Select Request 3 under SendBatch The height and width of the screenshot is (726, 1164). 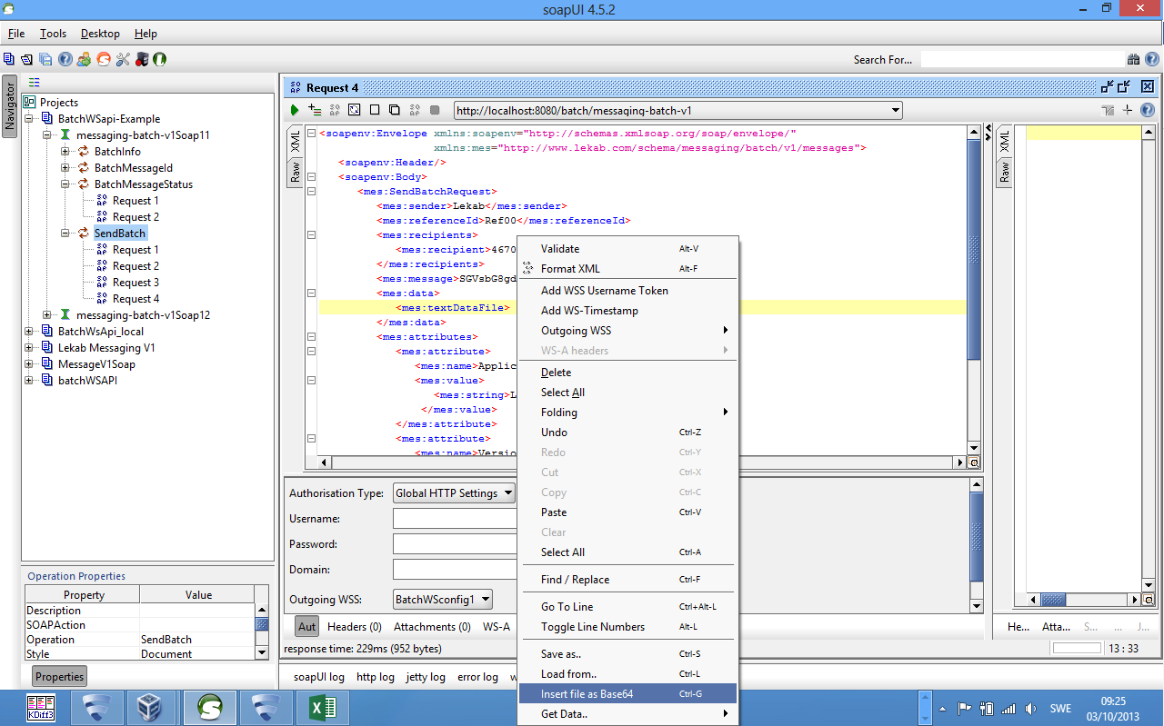pos(135,283)
